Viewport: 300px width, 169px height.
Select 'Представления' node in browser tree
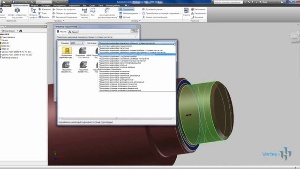(x=8, y=37)
